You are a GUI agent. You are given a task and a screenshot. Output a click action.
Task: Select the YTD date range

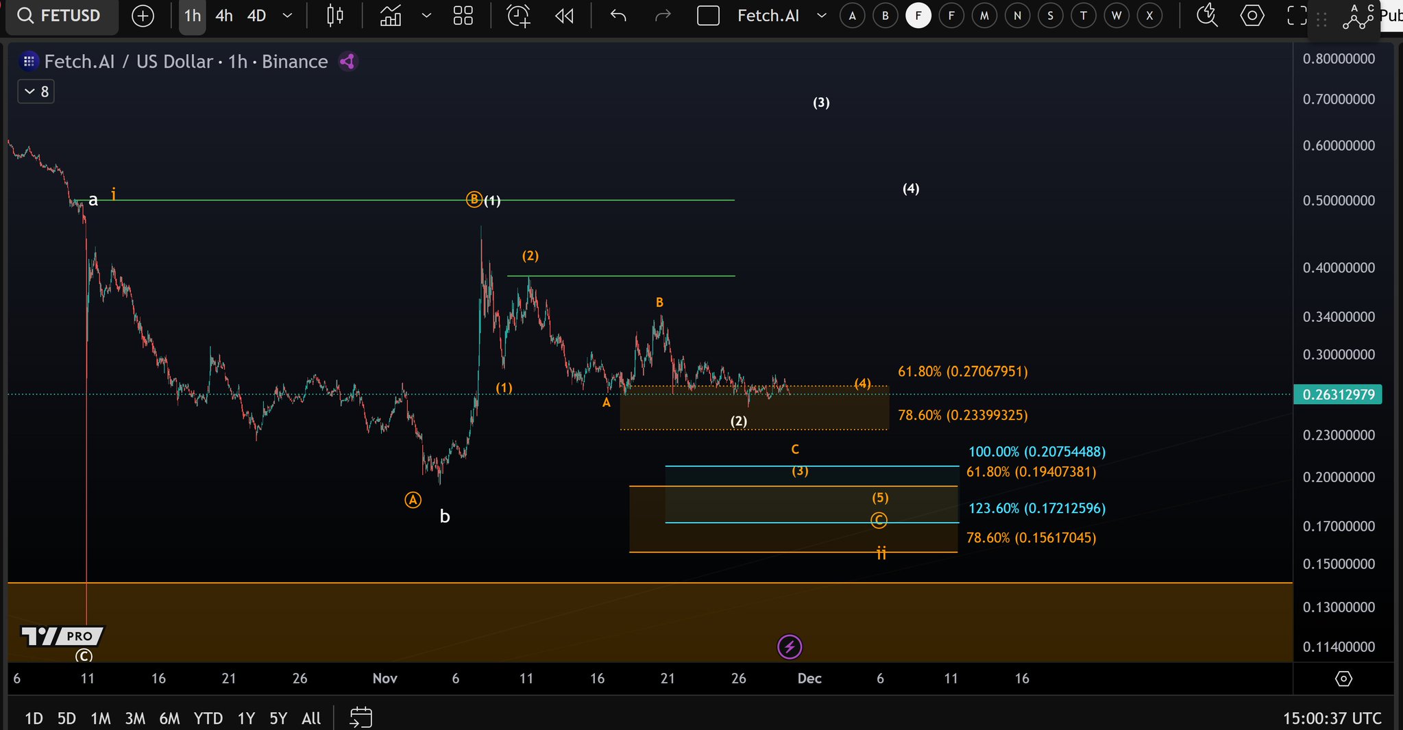pos(208,718)
